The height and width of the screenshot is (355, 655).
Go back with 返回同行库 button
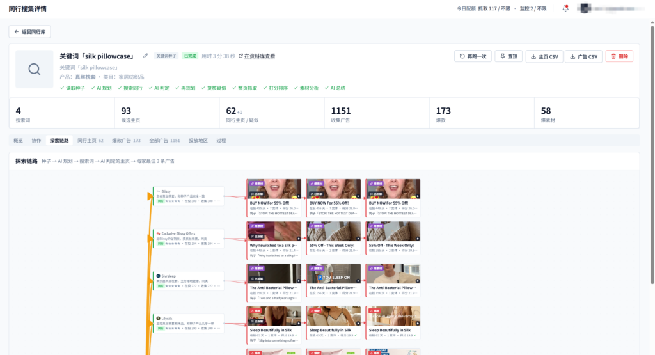29,32
